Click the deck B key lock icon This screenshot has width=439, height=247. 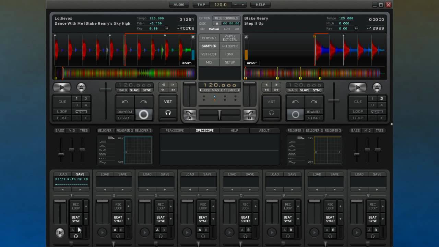(356, 28)
